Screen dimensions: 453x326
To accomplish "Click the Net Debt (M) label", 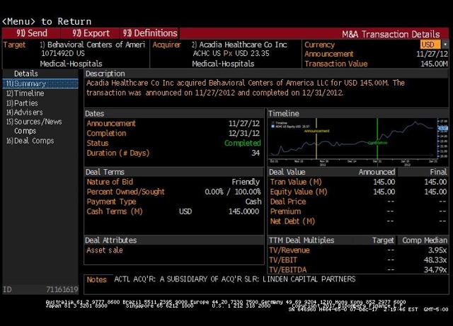I will [292, 221].
